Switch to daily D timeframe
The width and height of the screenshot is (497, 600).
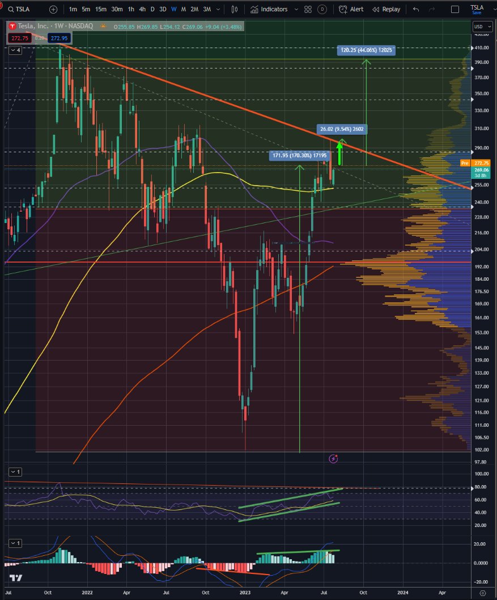152,9
